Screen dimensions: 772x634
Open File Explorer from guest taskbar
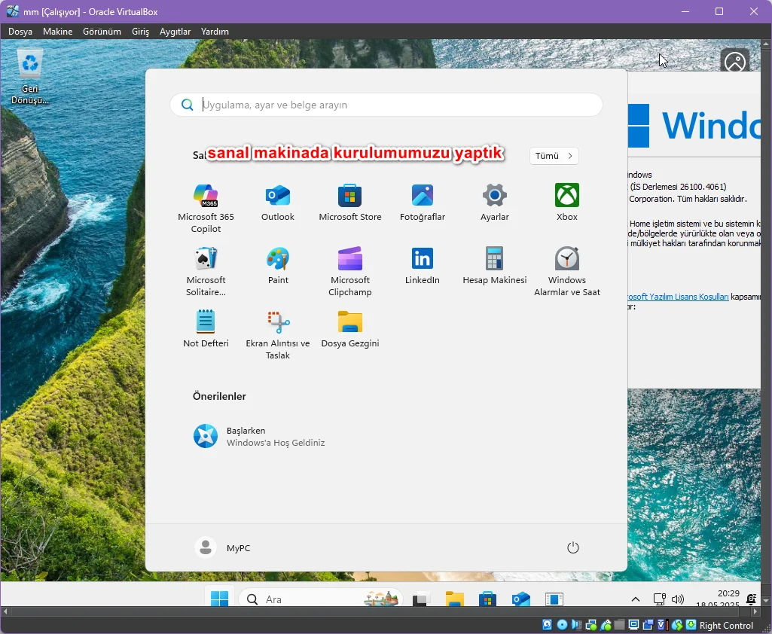tap(454, 599)
